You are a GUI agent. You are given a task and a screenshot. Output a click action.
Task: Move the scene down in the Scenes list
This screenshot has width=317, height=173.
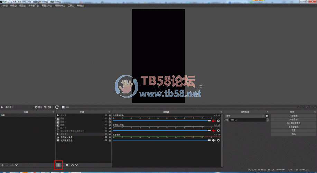click(x=16, y=165)
